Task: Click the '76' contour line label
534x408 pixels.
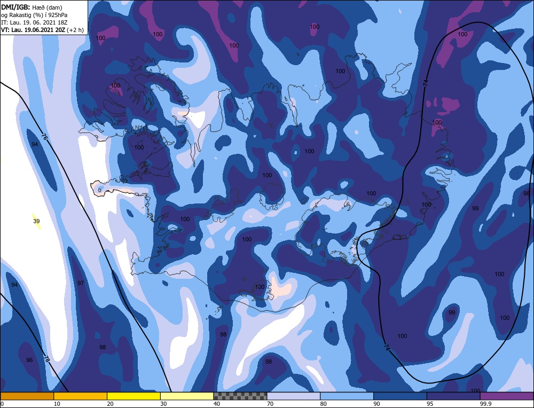Action: point(44,136)
